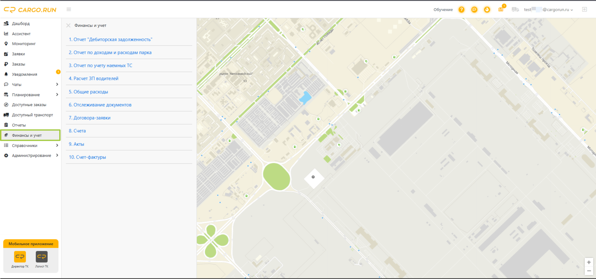Click the Обучение link
Viewport: 596px width, 279px height.
[x=443, y=10]
